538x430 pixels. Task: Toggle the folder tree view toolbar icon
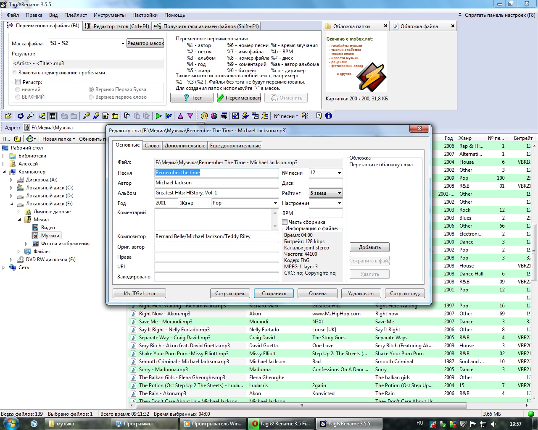click(42, 116)
